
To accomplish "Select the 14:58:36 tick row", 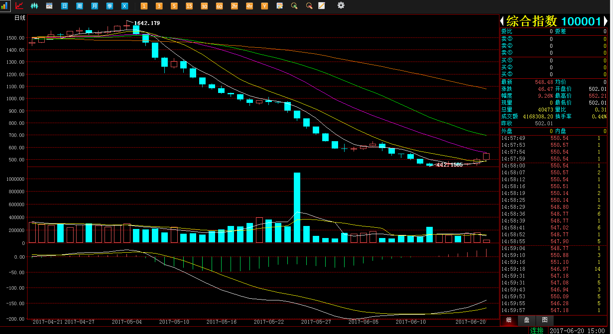I will 554,214.
